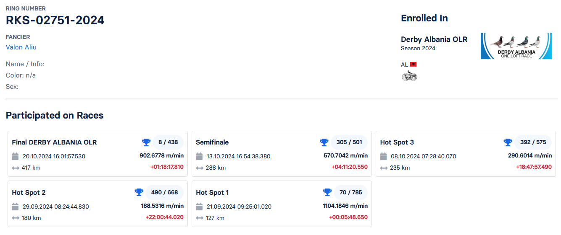Click the trophy icon on the Semifinale card

(x=324, y=142)
